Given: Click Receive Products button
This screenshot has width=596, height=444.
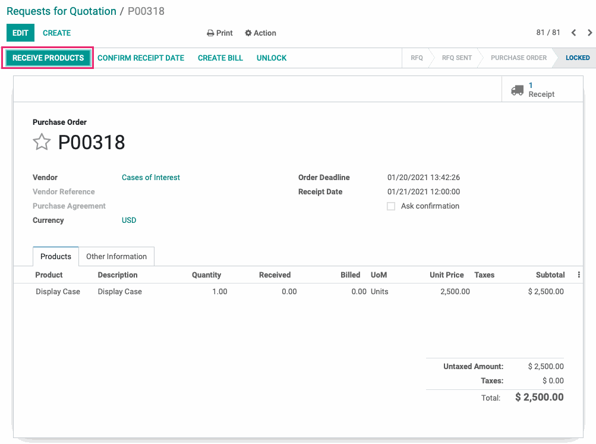Looking at the screenshot, I should click(x=48, y=58).
